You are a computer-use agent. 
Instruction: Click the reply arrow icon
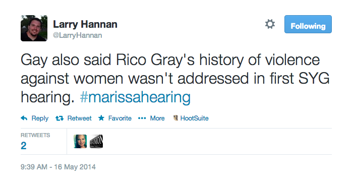click(24, 118)
